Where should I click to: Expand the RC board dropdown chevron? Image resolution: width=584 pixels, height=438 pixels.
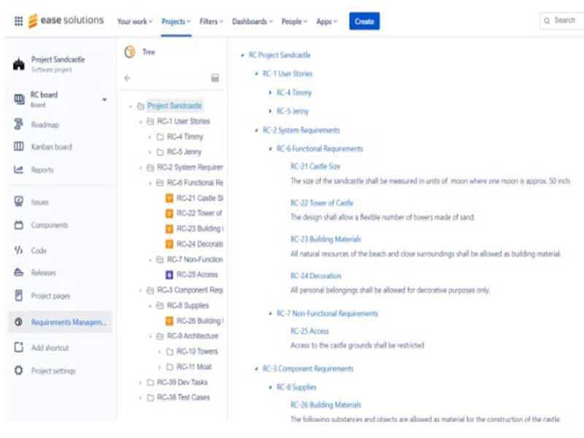[104, 99]
